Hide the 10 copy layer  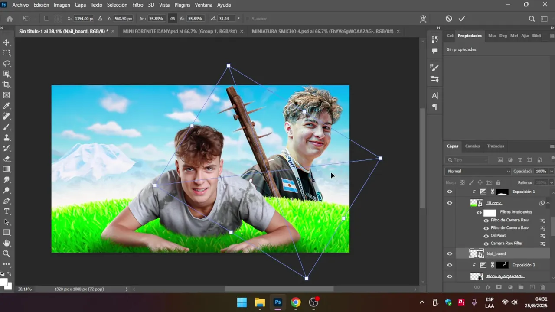(x=450, y=203)
